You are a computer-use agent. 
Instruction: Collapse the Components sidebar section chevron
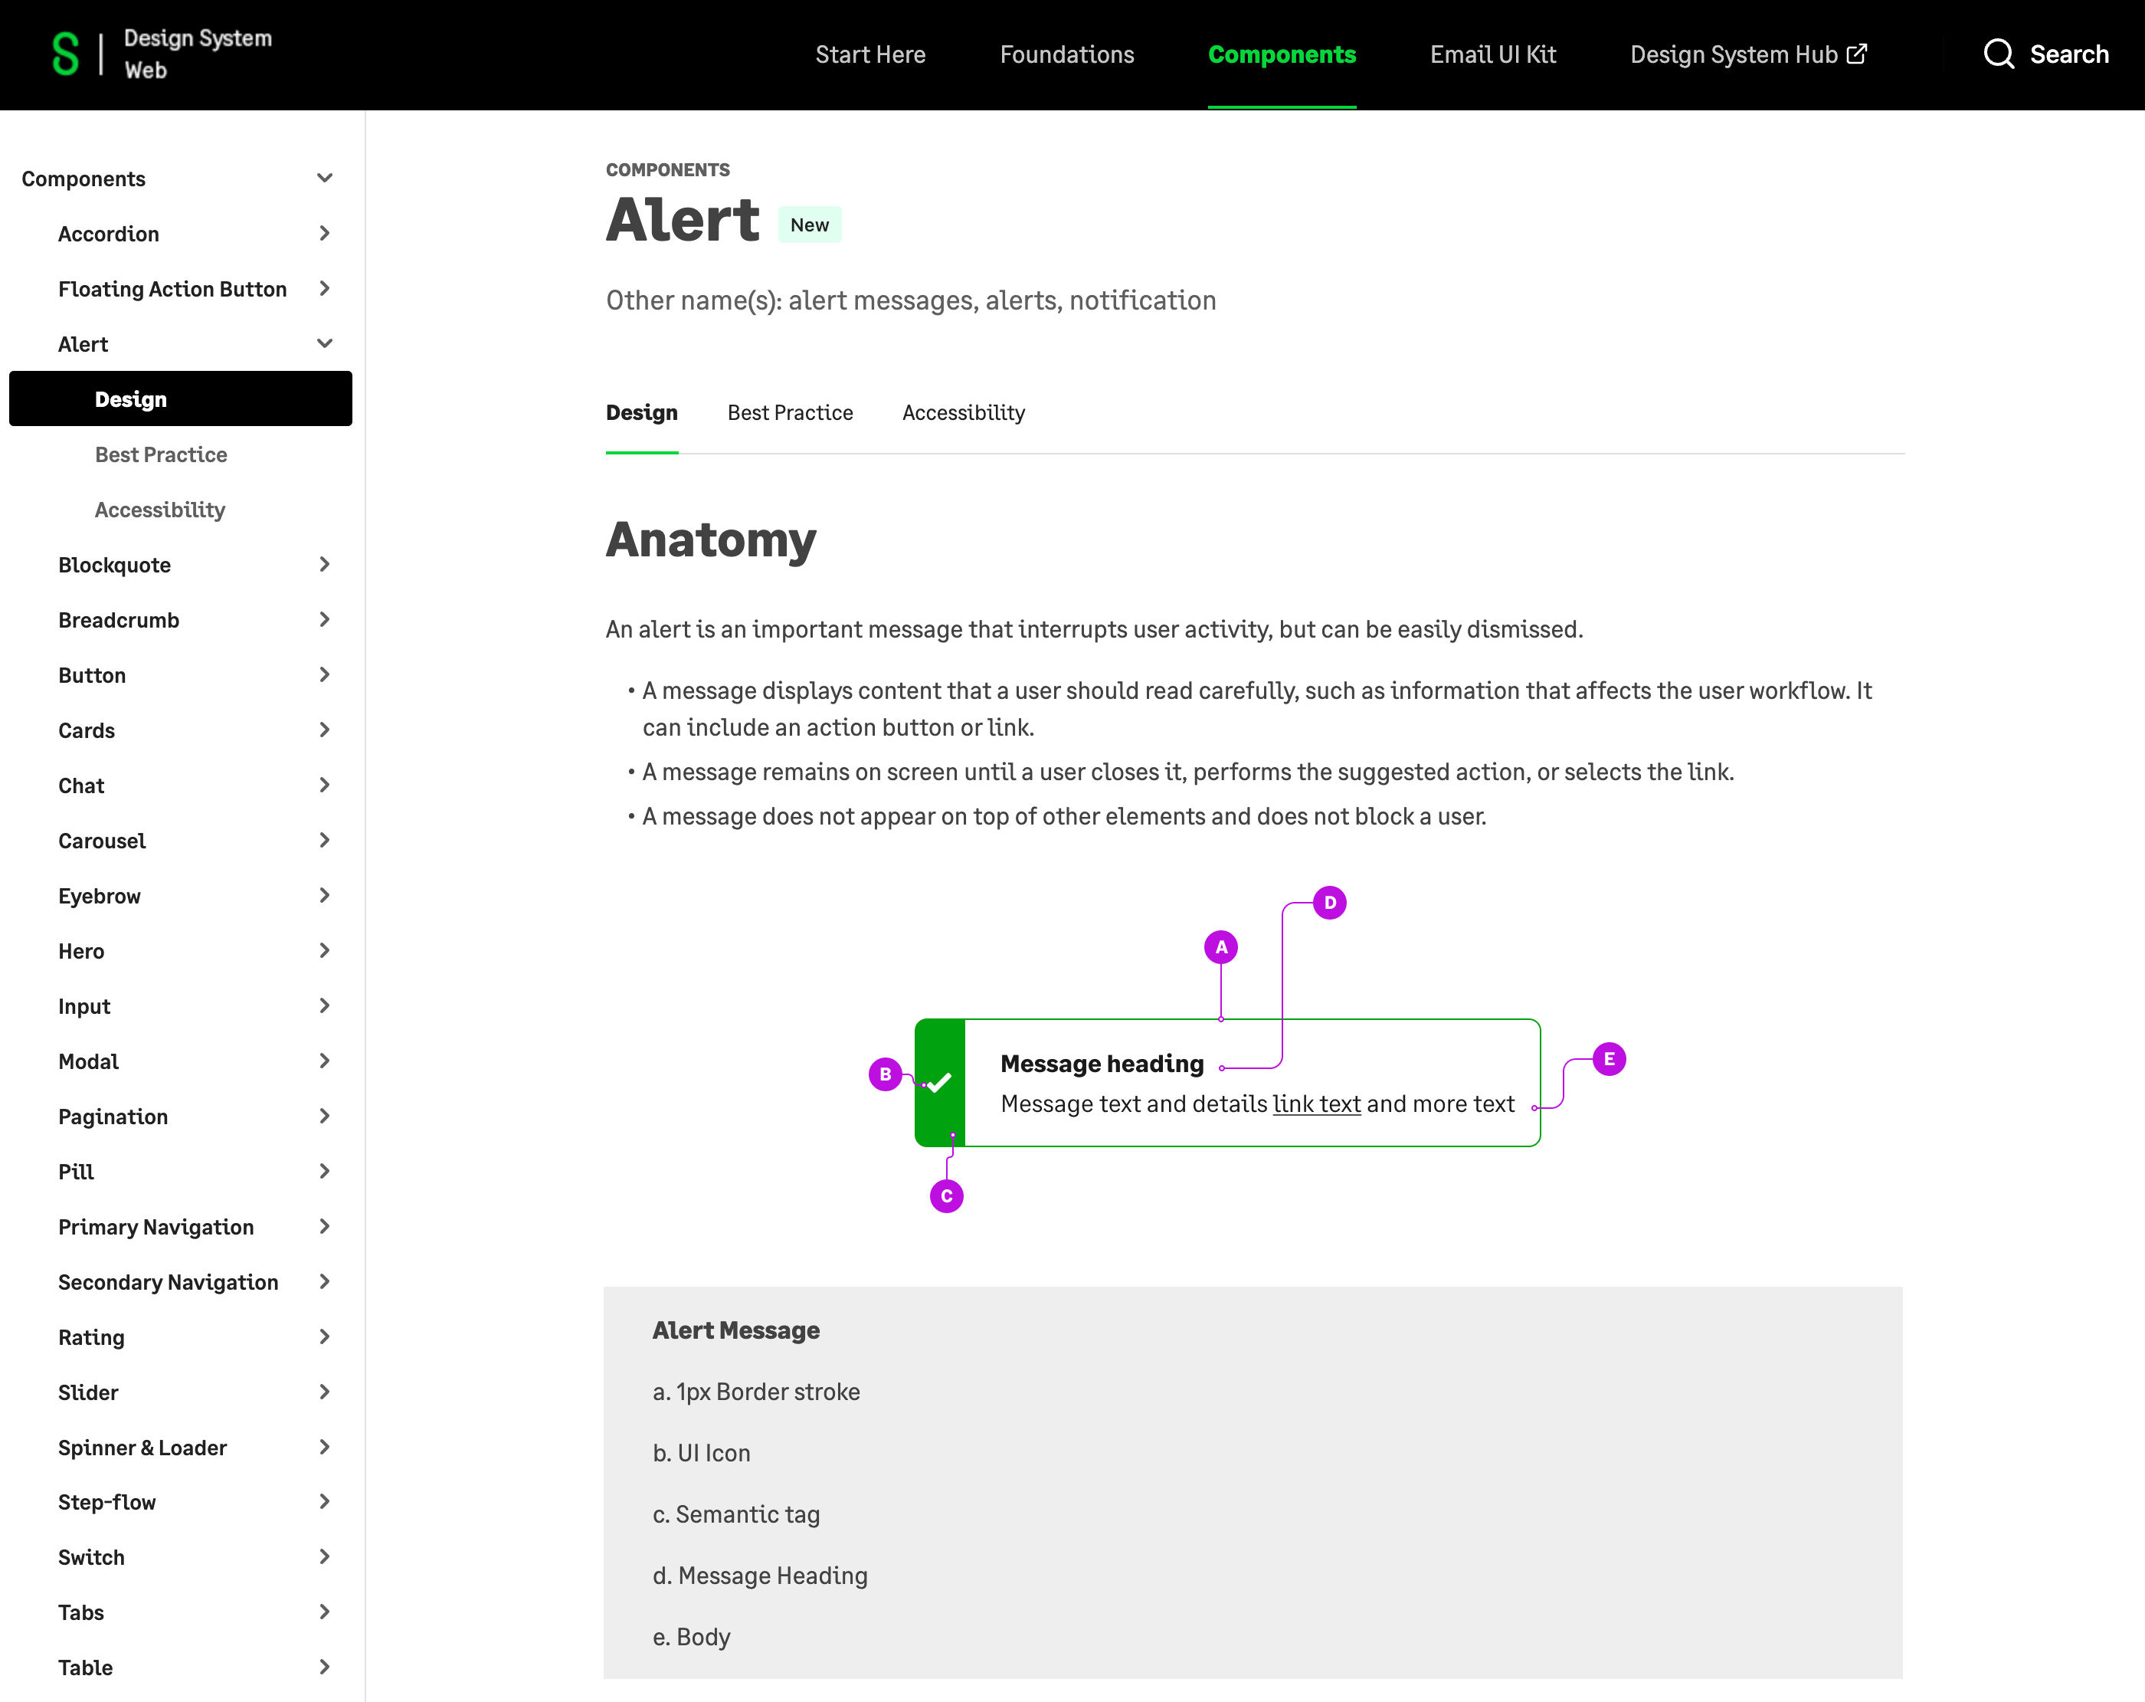[324, 178]
